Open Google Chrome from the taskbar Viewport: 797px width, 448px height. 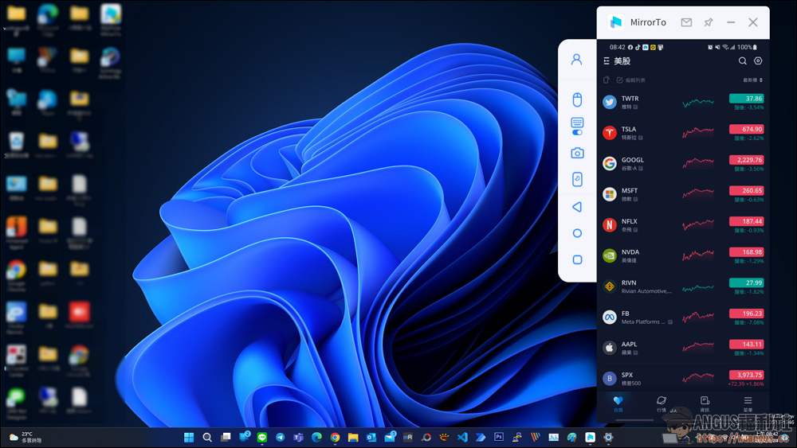click(335, 438)
